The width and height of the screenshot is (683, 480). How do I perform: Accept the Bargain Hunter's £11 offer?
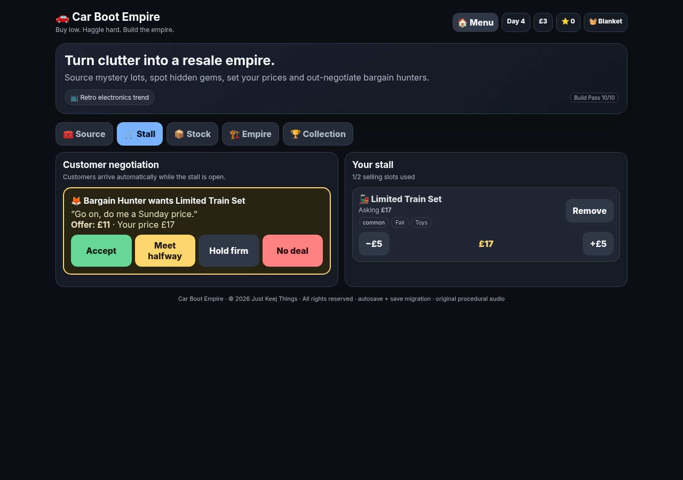[x=101, y=251]
